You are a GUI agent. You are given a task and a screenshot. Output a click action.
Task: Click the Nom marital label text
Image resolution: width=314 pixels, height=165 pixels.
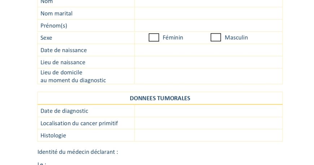(56, 13)
